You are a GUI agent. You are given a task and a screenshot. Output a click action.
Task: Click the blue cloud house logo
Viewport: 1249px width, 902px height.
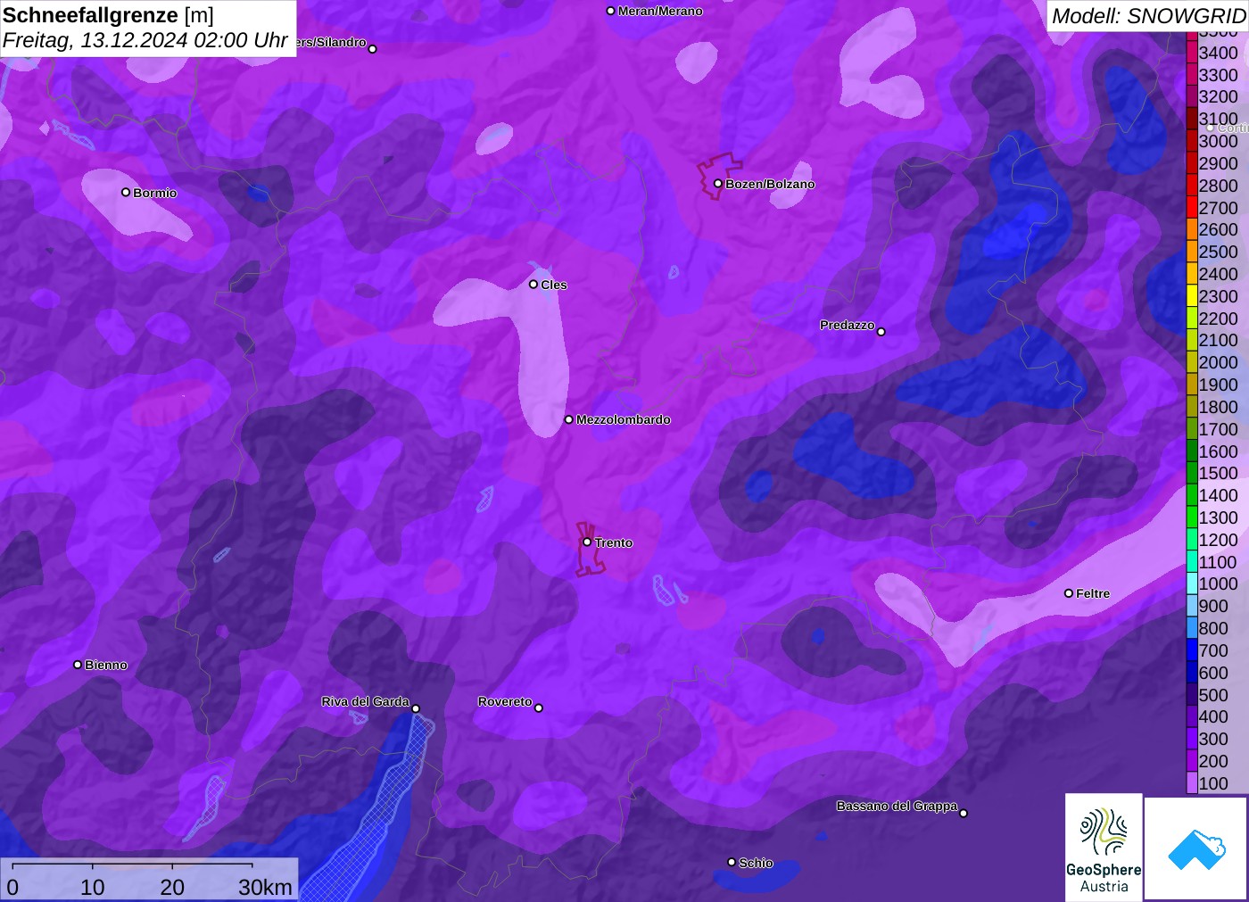pos(1196,848)
